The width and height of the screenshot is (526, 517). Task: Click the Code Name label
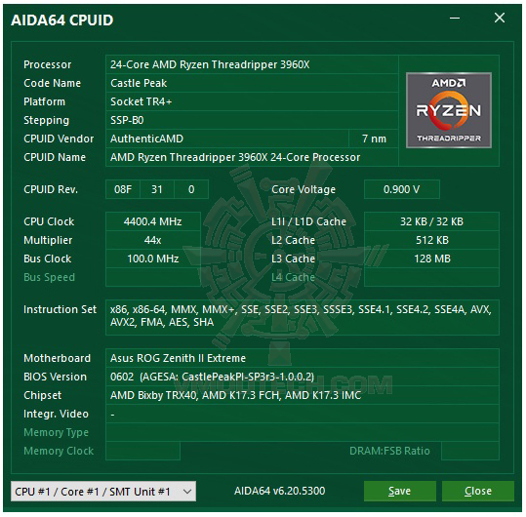pos(52,83)
